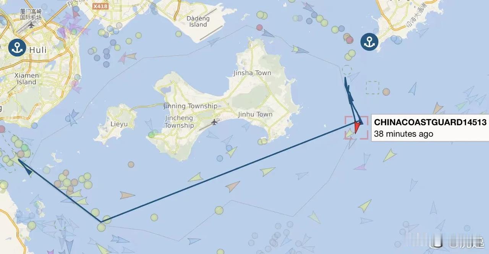Click the X418 road badge
The image size is (489, 254).
click(100, 6)
